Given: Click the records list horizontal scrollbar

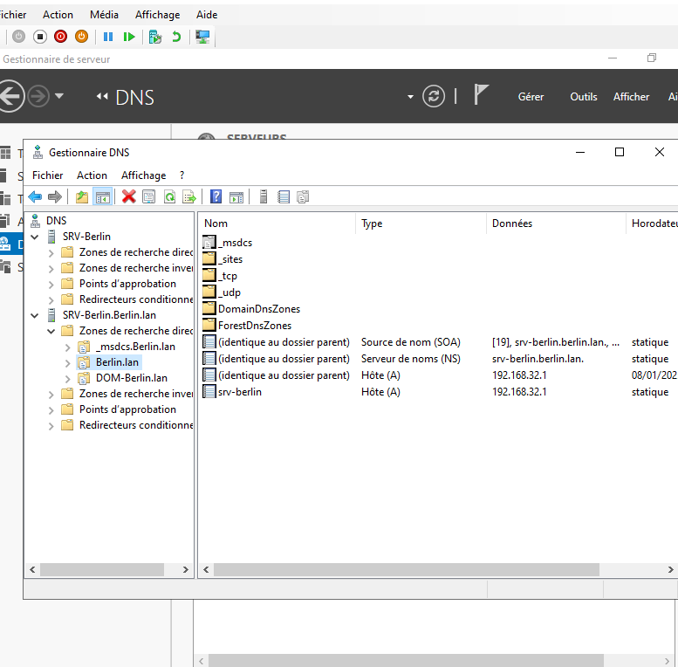Looking at the screenshot, I should 406,569.
